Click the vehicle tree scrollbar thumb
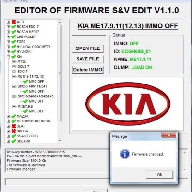The image size is (192, 192). coord(60,73)
